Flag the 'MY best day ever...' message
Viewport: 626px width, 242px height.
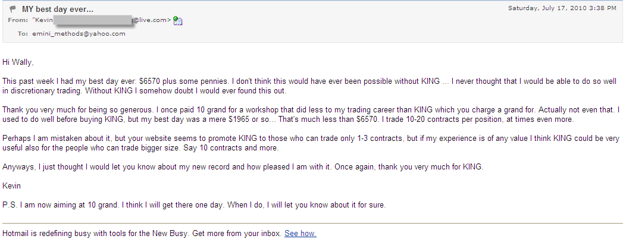(13, 9)
